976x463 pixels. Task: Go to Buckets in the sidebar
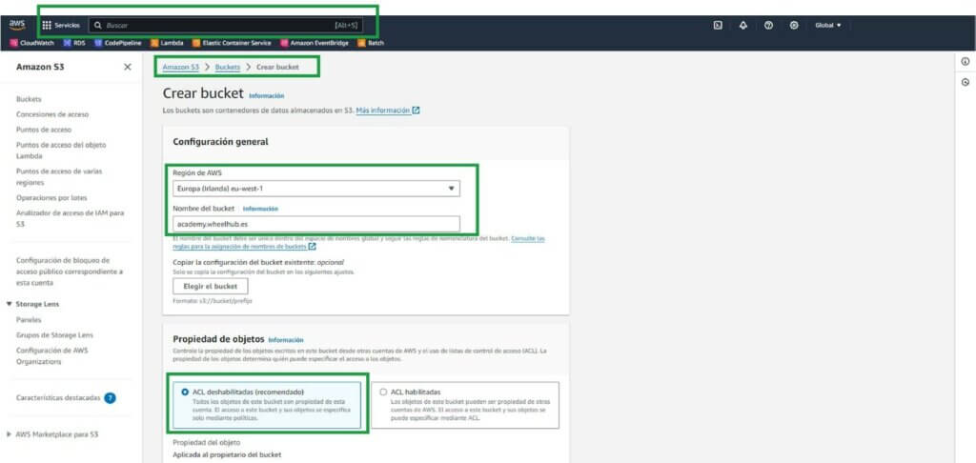29,98
